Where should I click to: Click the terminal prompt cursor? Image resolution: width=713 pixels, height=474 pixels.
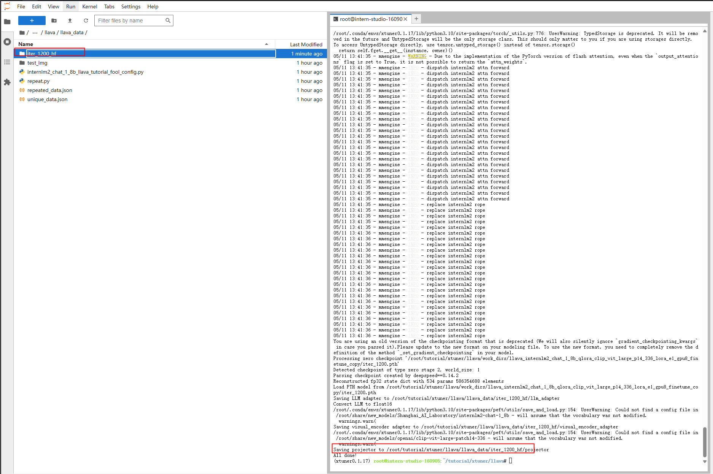(x=511, y=461)
